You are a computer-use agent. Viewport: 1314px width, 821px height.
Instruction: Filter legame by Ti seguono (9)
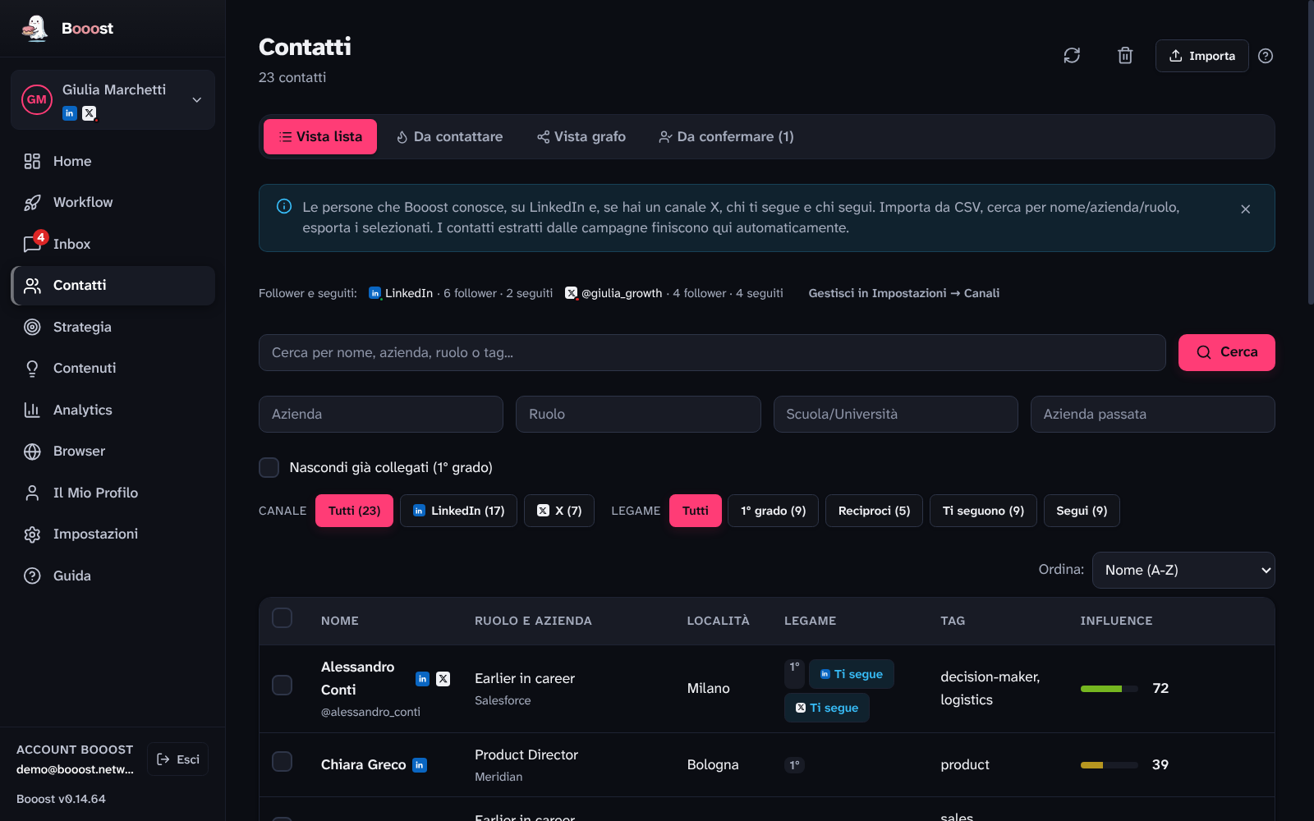(983, 511)
